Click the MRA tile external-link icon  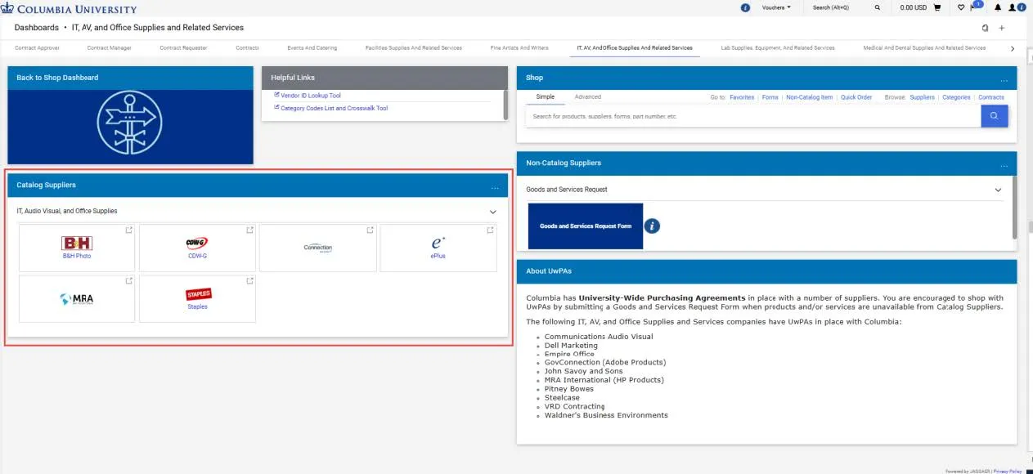(128, 281)
